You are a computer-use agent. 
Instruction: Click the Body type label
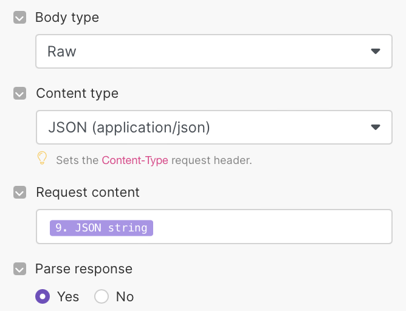(x=67, y=18)
